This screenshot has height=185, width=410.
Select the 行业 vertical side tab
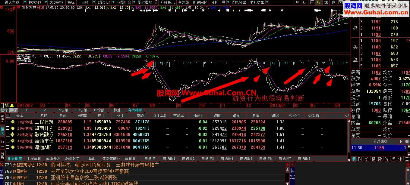(2, 143)
